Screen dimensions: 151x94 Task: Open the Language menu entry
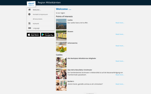41,28
